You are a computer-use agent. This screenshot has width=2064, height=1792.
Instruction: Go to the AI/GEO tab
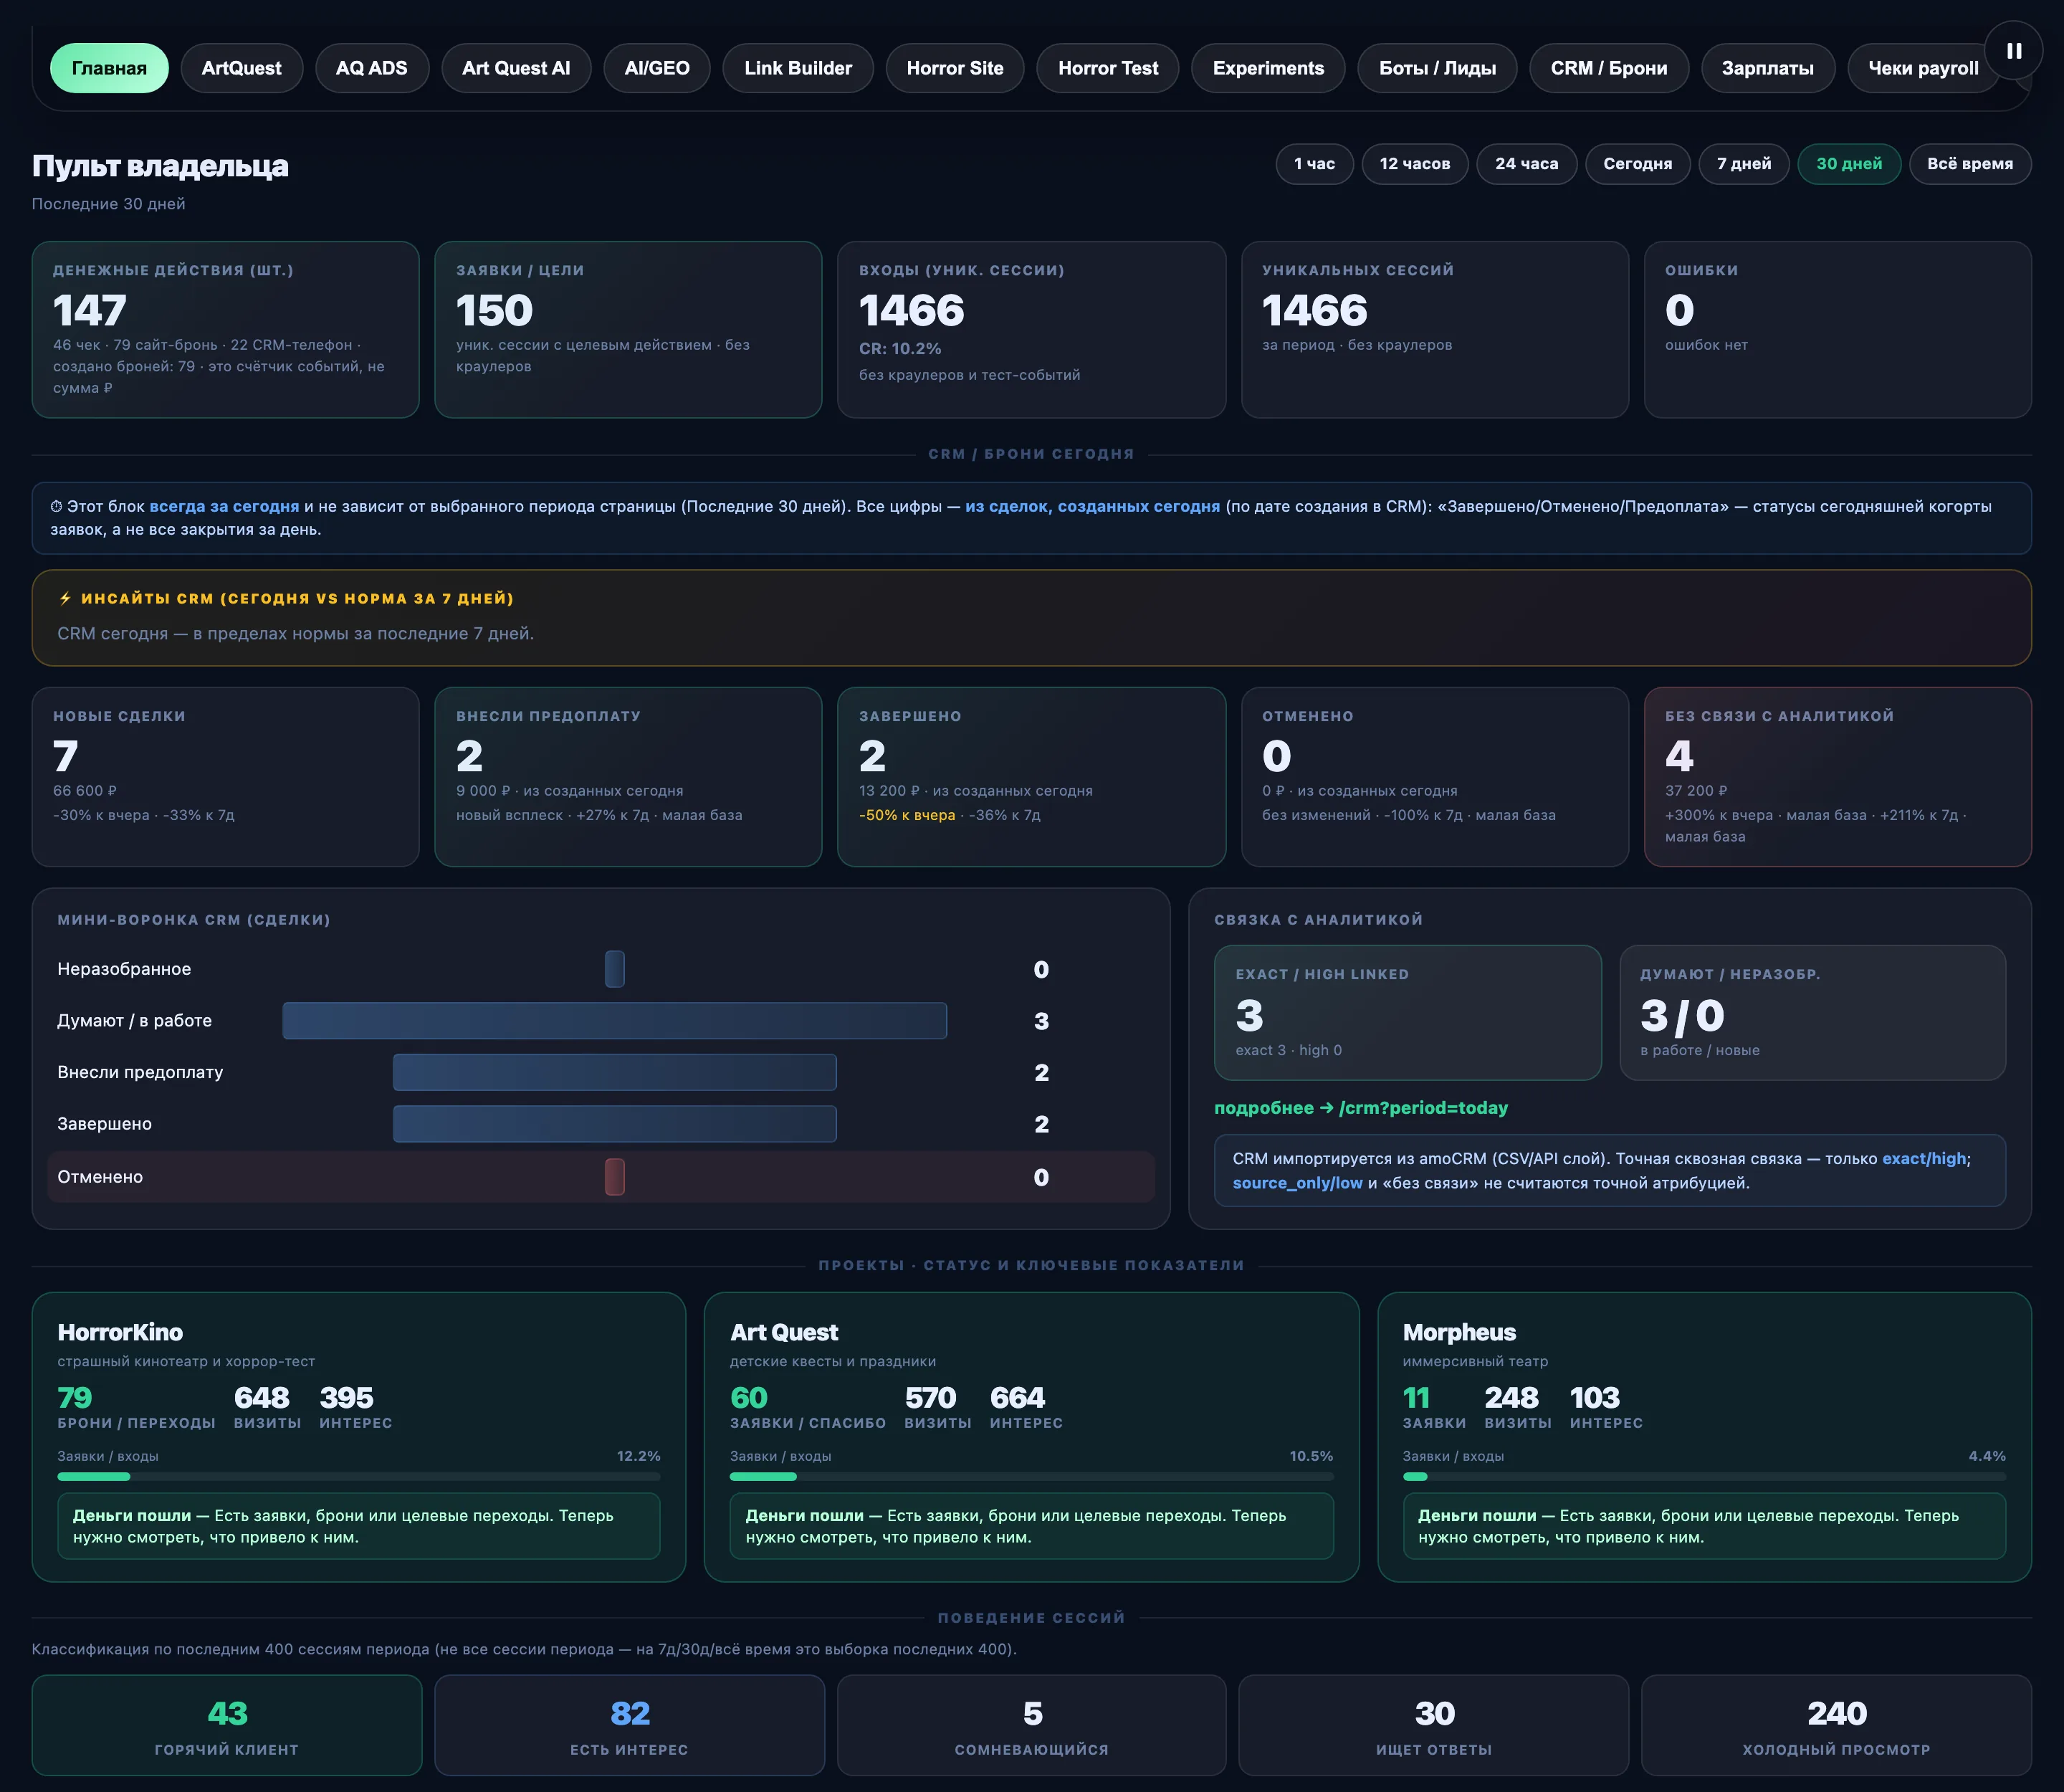tap(657, 68)
